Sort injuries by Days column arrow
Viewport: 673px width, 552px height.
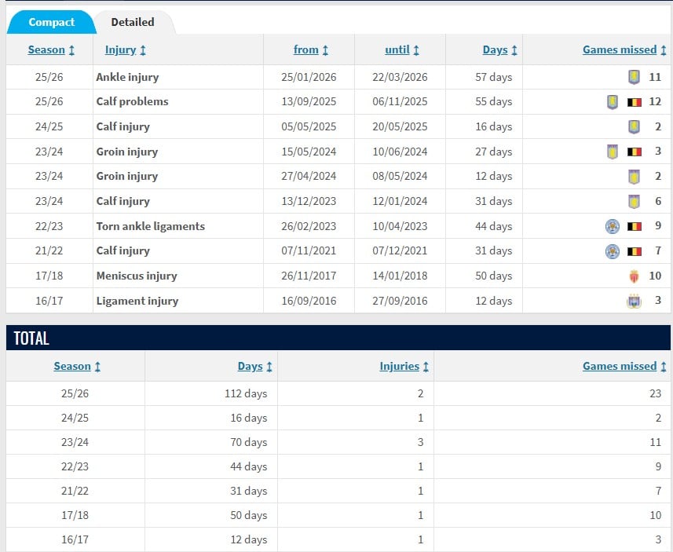pyautogui.click(x=514, y=50)
